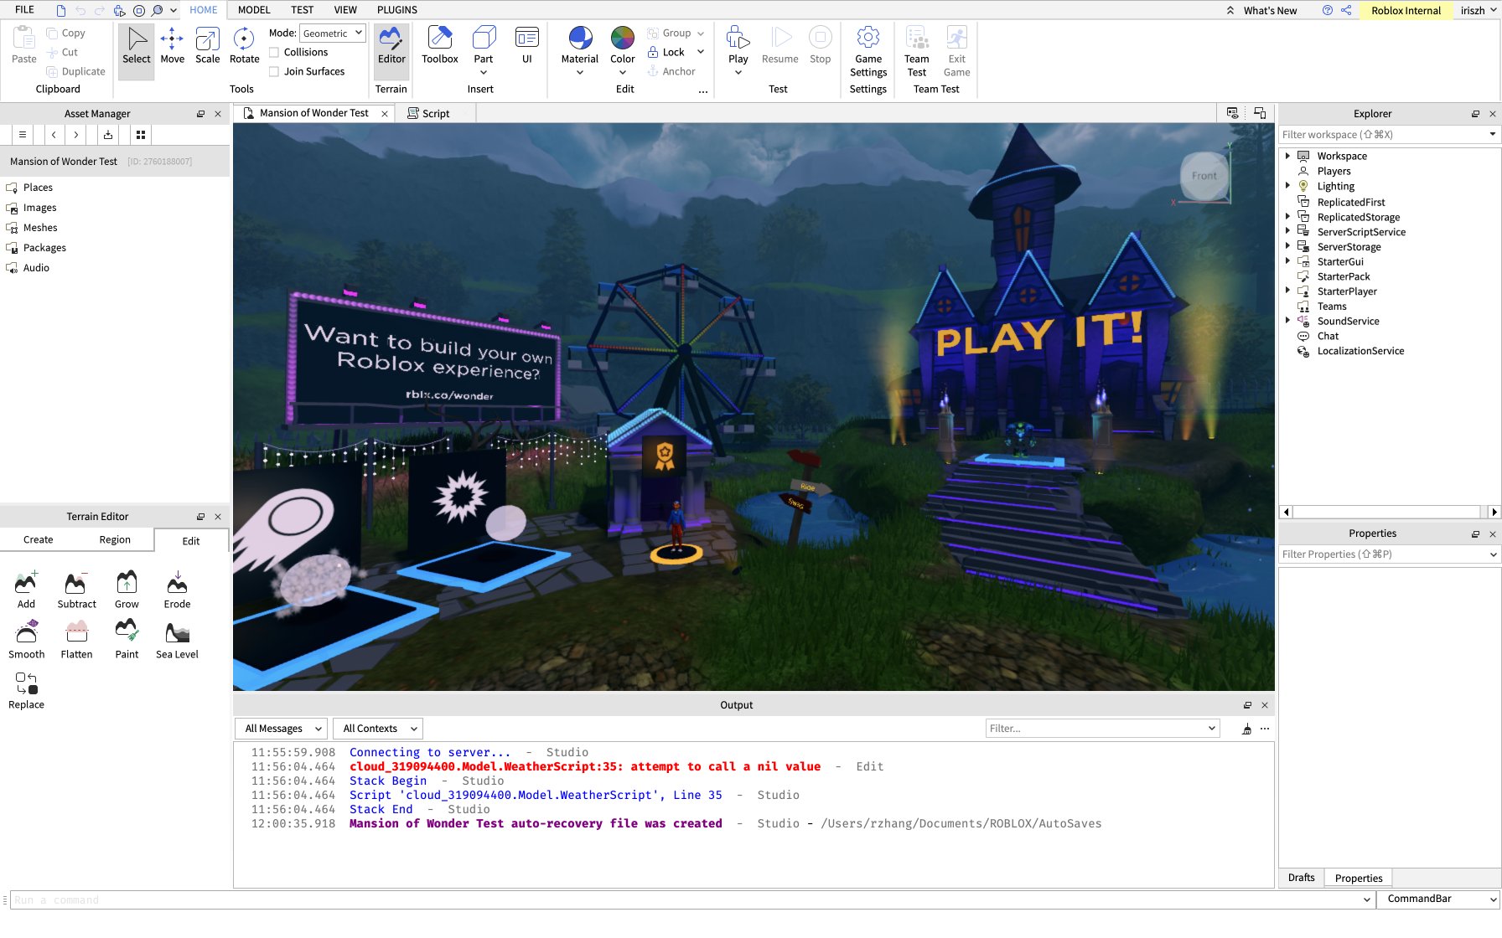Go back in Asset Manager

pyautogui.click(x=54, y=135)
